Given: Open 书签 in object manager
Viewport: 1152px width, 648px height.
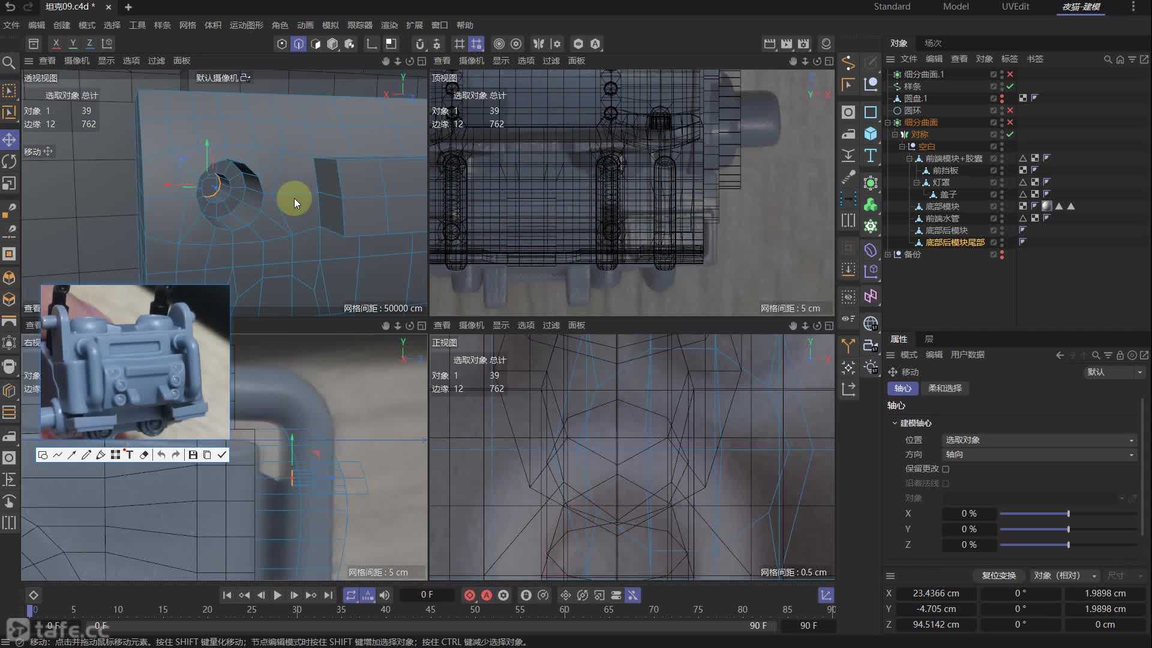Looking at the screenshot, I should [x=1034, y=59].
